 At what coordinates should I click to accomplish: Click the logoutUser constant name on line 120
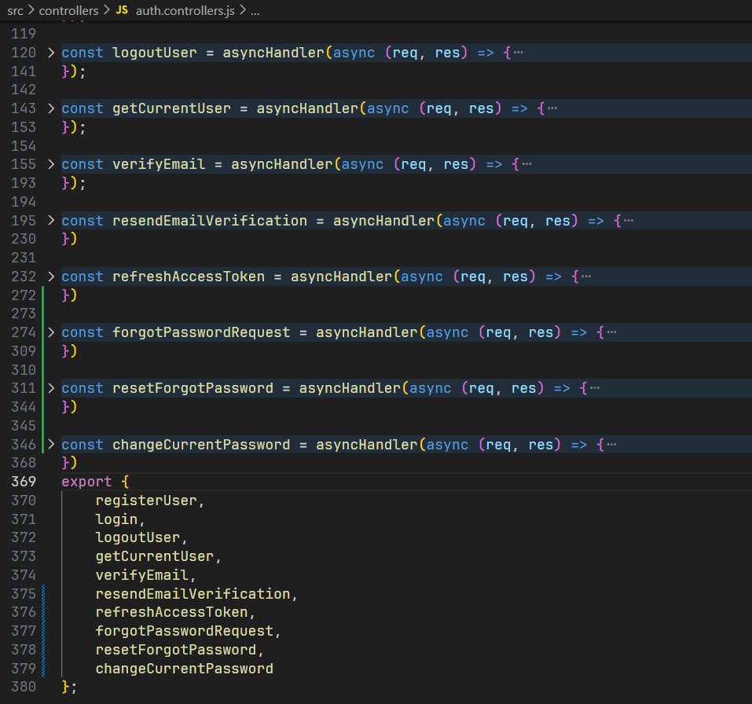coord(155,53)
